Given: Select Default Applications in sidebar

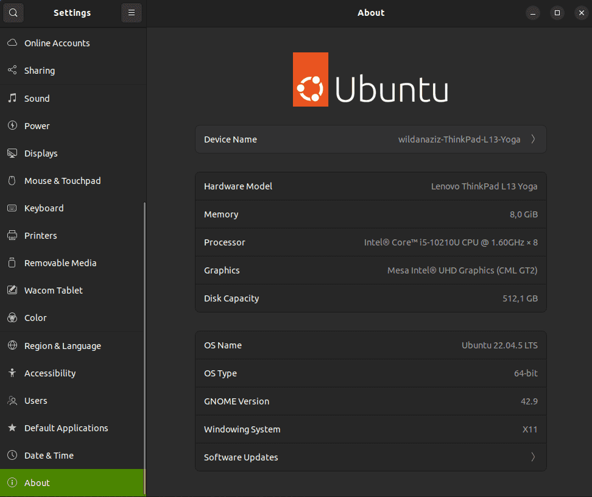Looking at the screenshot, I should click(x=66, y=428).
